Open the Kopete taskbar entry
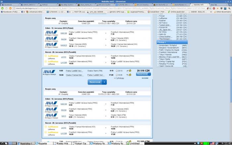232x145 pixels. click(44, 143)
